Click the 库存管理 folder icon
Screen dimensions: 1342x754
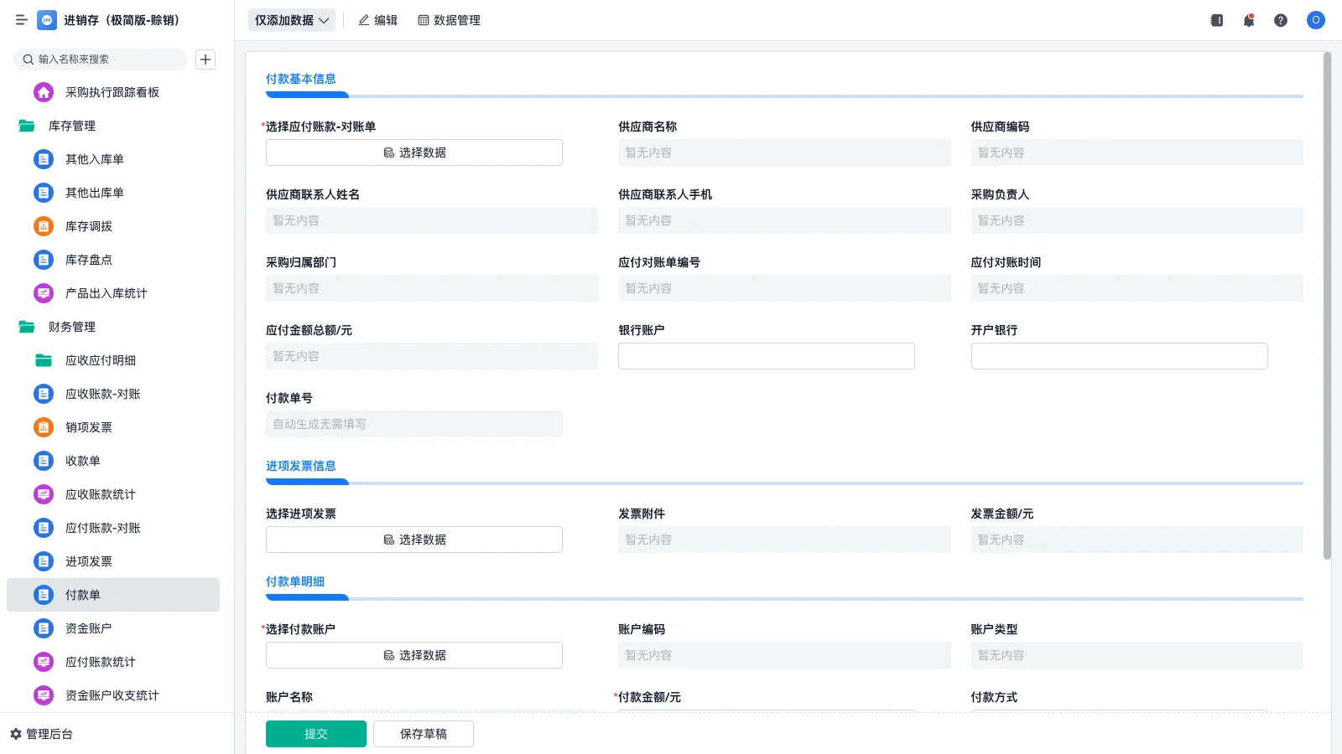27,126
